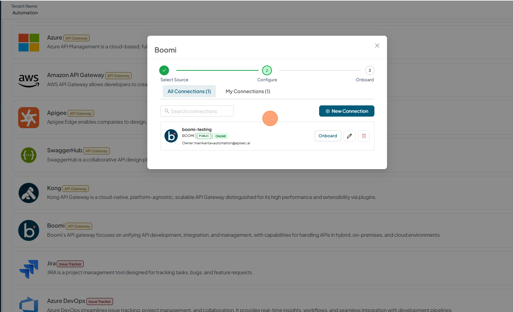The width and height of the screenshot is (513, 312).
Task: Click the boomi-testing connection logo
Action: pyautogui.click(x=171, y=136)
